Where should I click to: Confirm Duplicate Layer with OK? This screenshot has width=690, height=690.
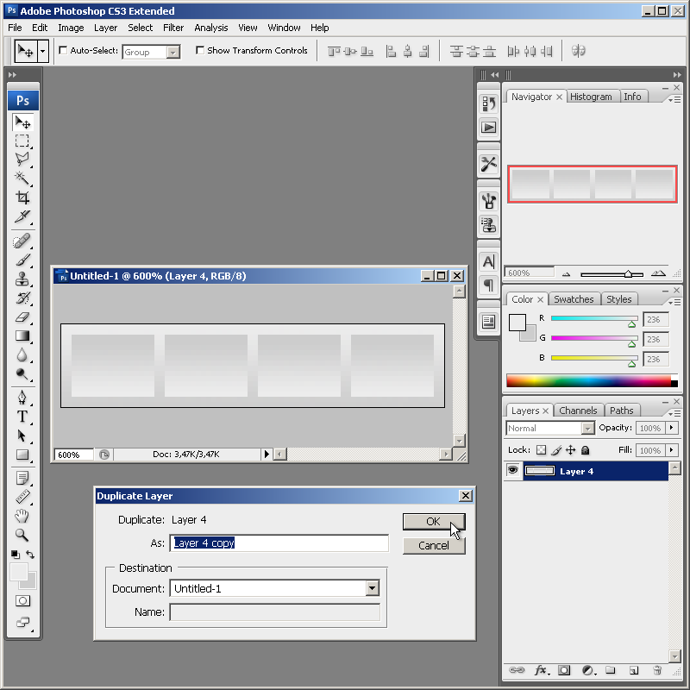434,522
